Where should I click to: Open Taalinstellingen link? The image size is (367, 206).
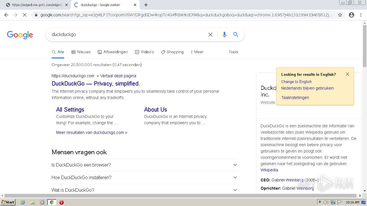[x=295, y=98]
